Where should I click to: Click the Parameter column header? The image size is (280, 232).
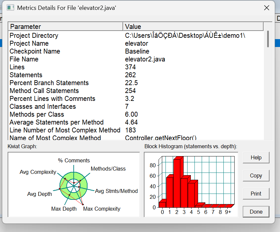65,27
